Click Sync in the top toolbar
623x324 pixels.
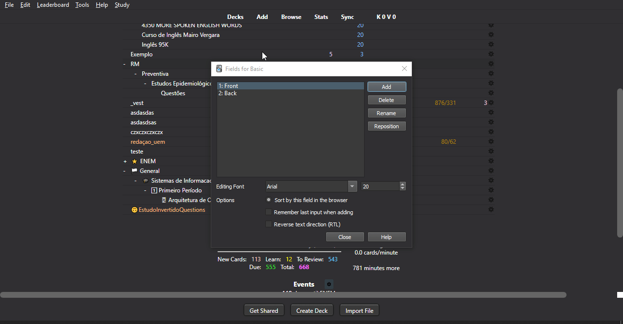point(348,17)
